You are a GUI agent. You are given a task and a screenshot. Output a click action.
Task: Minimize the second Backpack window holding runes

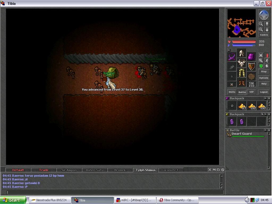(x=266, y=114)
